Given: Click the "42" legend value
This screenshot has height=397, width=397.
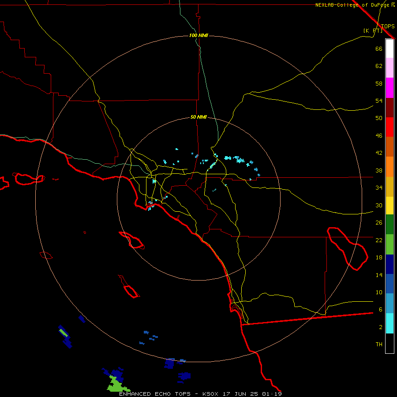Looking at the screenshot, I should point(379,153).
